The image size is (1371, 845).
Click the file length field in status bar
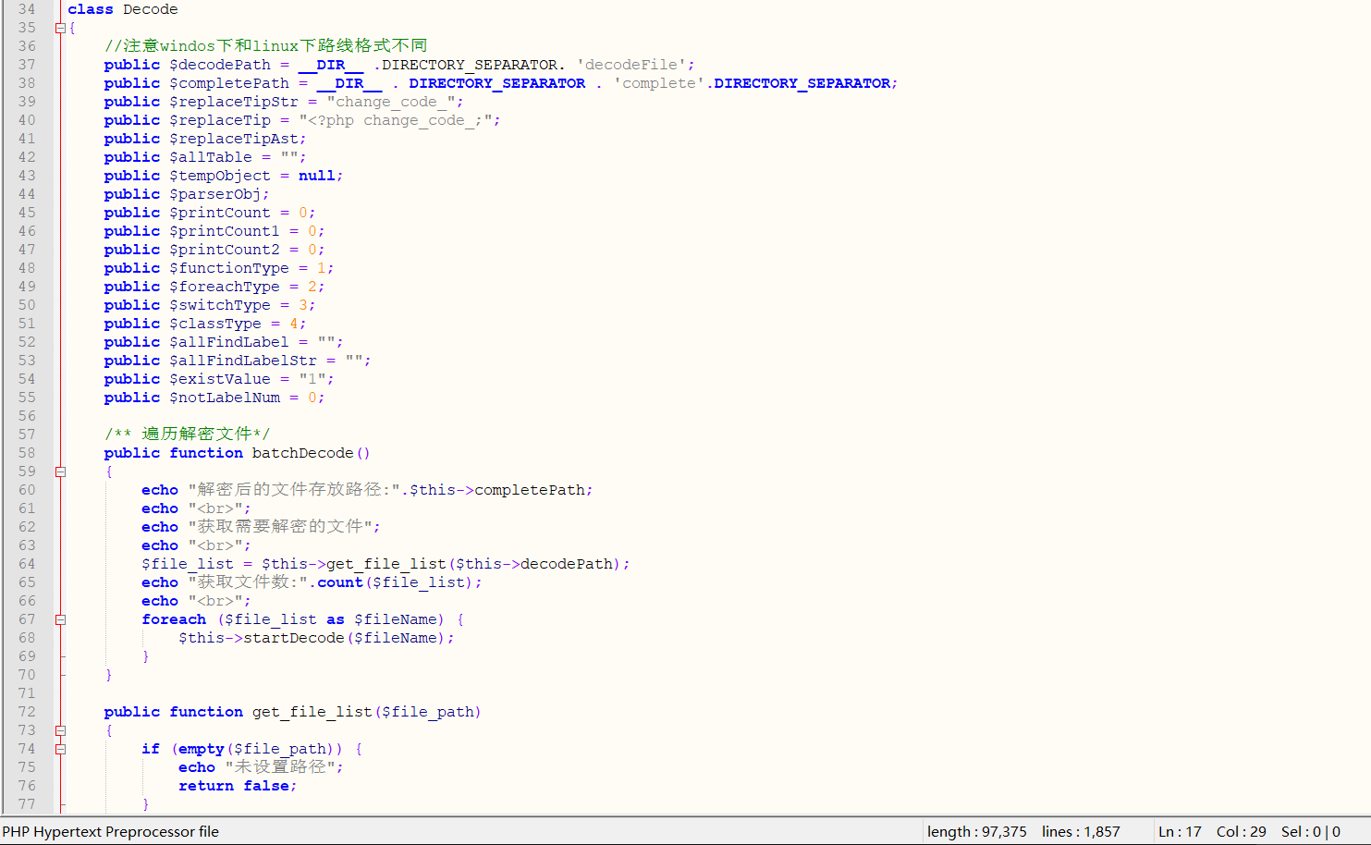point(976,831)
